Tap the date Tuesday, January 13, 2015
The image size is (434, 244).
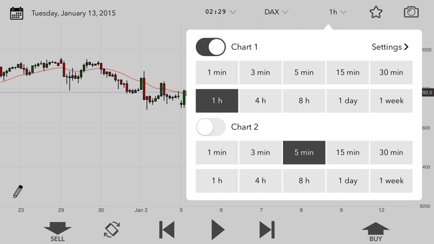click(x=73, y=13)
